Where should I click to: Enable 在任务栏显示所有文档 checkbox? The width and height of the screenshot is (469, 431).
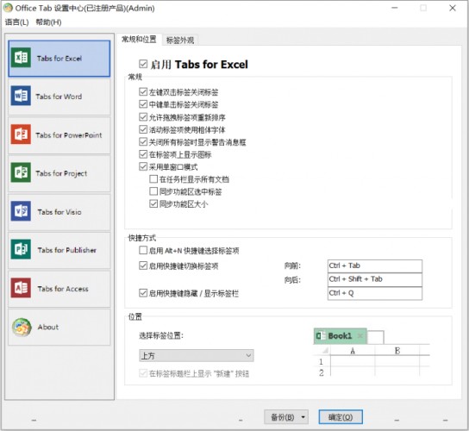point(153,178)
